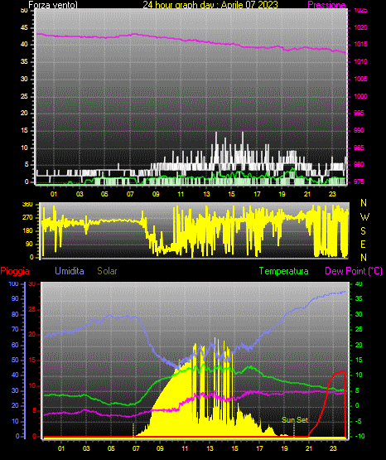Click the Pressione legend label

click(x=326, y=5)
